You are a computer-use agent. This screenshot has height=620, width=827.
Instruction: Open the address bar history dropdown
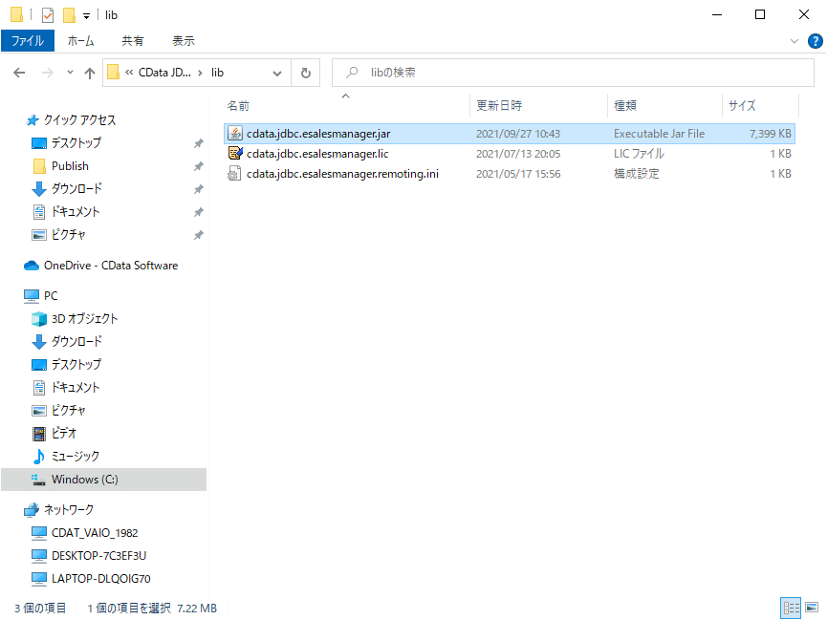click(277, 74)
